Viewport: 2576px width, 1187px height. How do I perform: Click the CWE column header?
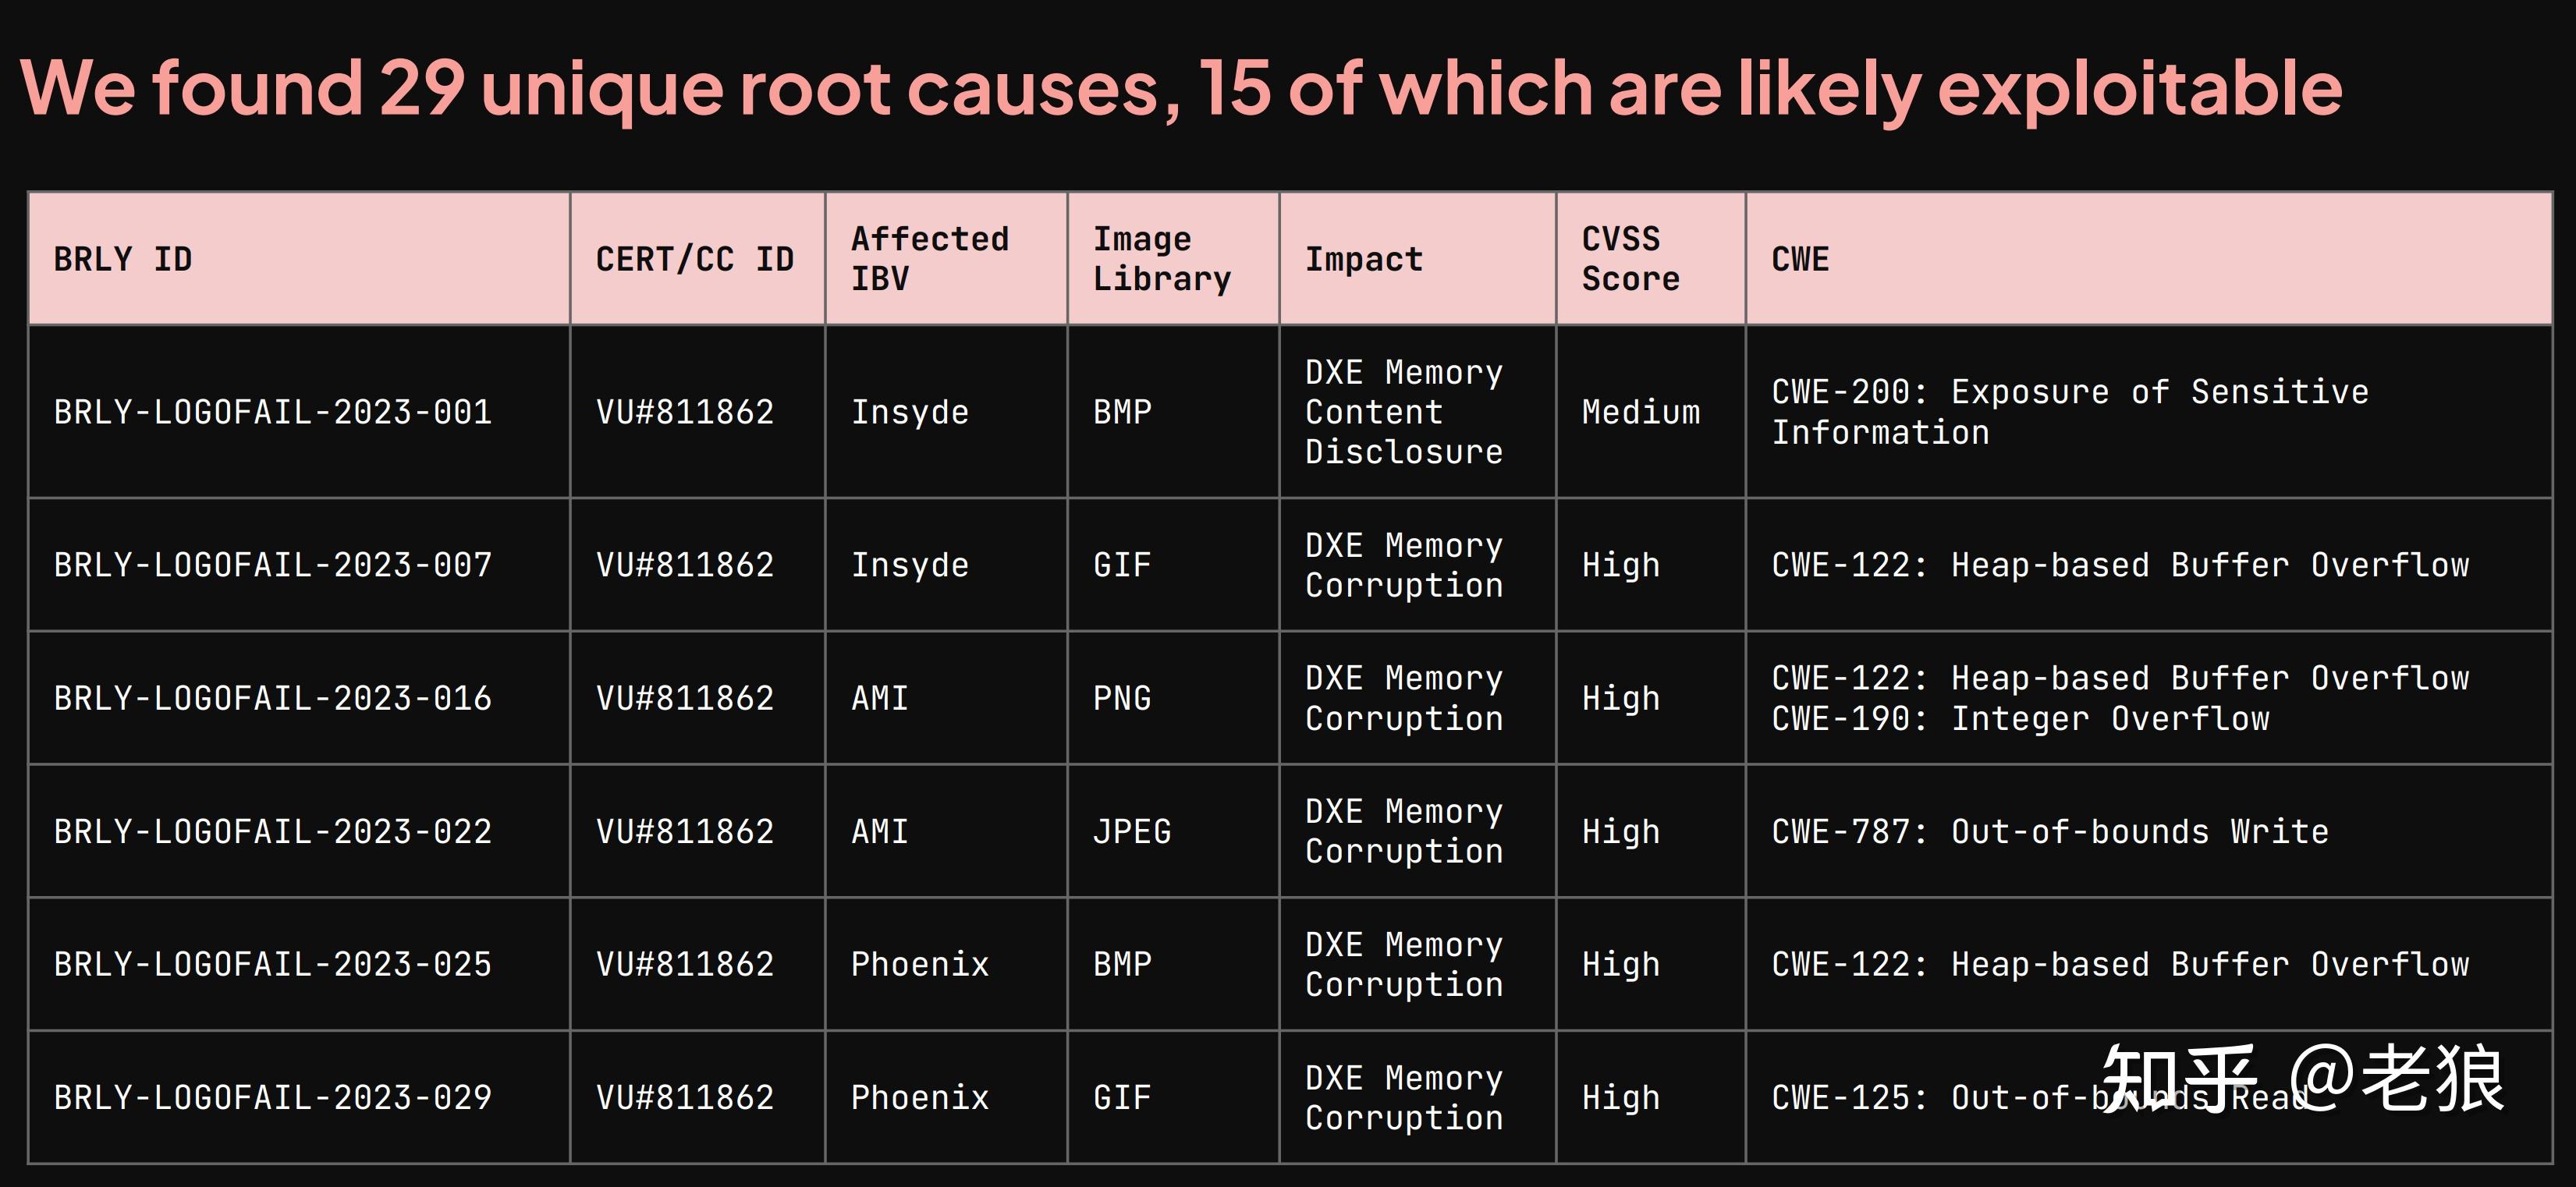click(1800, 259)
